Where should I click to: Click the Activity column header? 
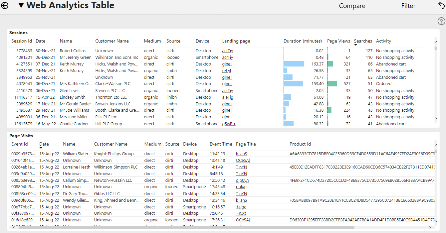[x=383, y=41]
